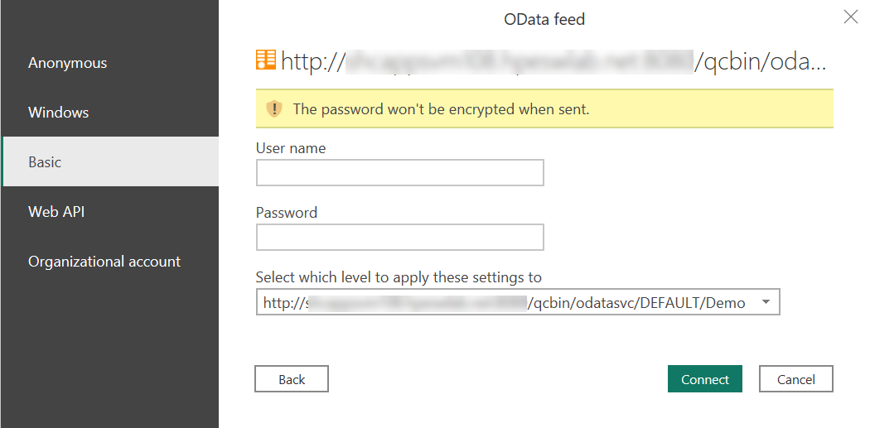The image size is (870, 428).
Task: Switch to Windows authentication
Action: point(110,112)
